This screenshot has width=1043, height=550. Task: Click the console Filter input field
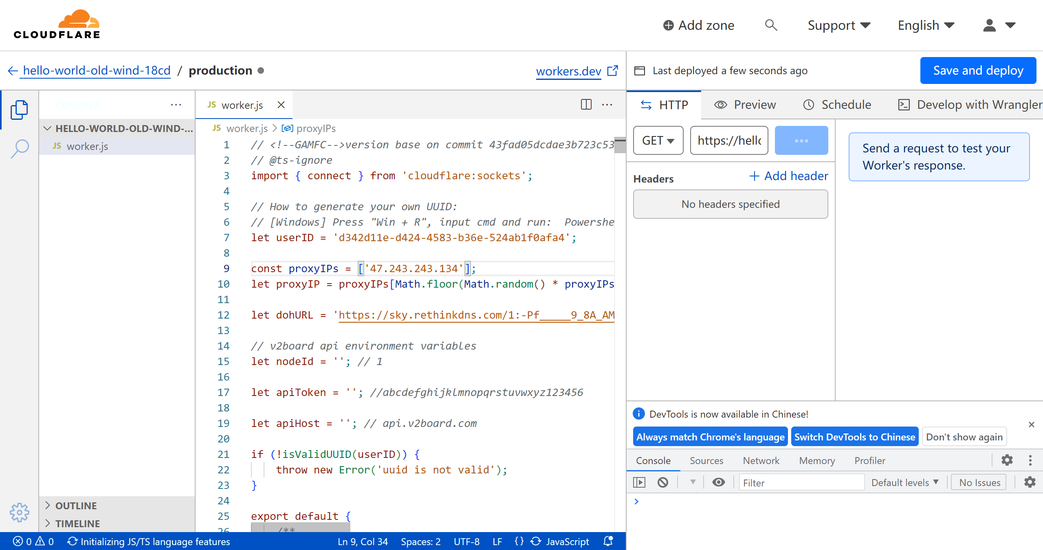tap(801, 482)
